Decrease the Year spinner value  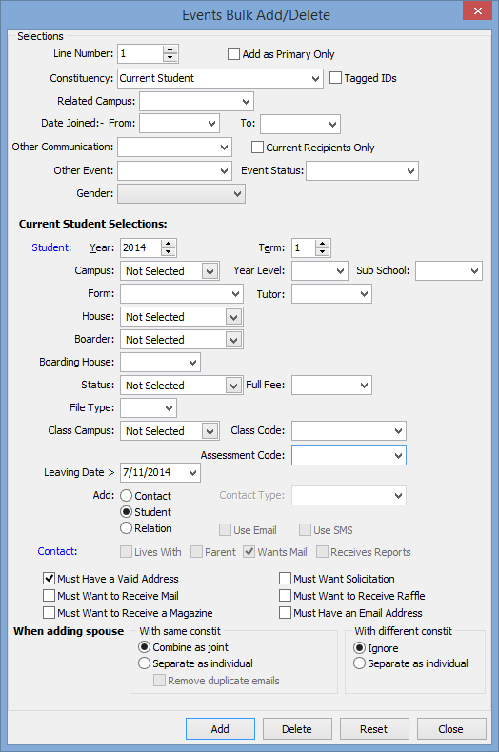tap(168, 252)
